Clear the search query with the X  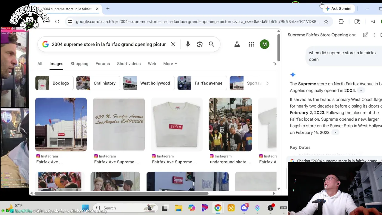173,44
